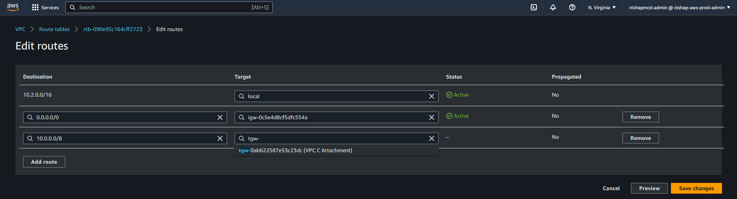Open the AWS home logo
The height and width of the screenshot is (199, 737).
pos(13,7)
